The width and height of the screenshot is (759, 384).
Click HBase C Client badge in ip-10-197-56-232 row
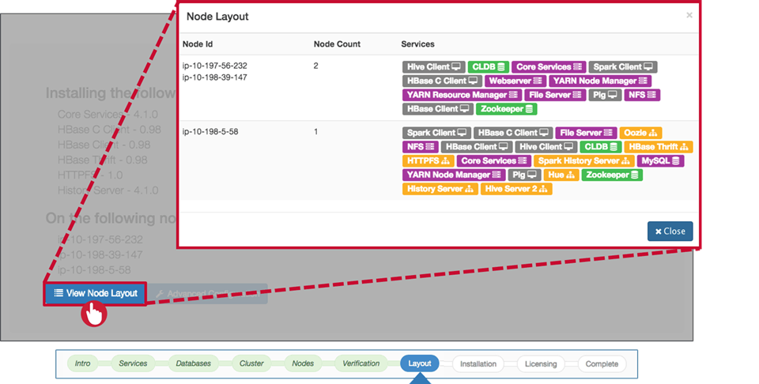(442, 81)
